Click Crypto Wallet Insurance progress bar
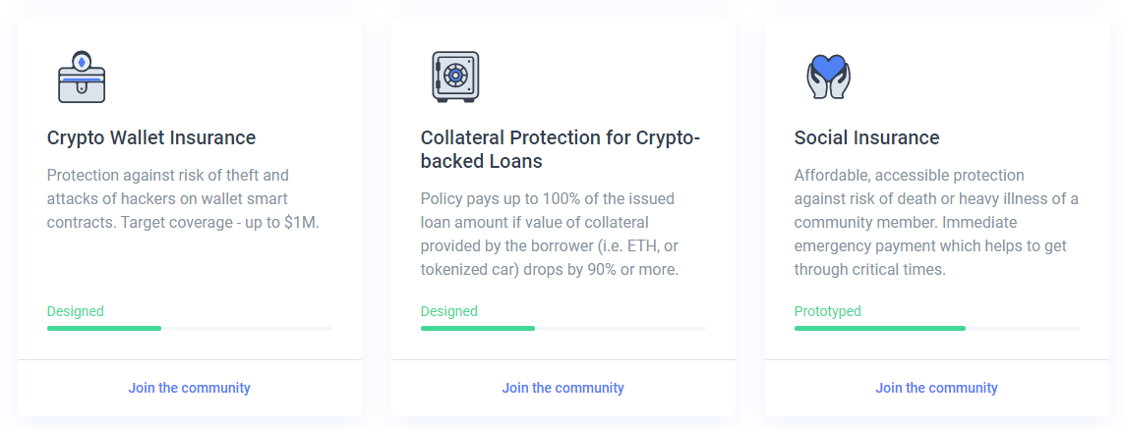1125x428 pixels. point(190,328)
